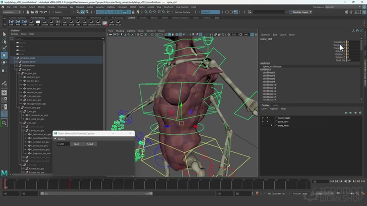This screenshot has width=367, height=206.
Task: Activate the Lasso select tool
Action: [x=4, y=41]
